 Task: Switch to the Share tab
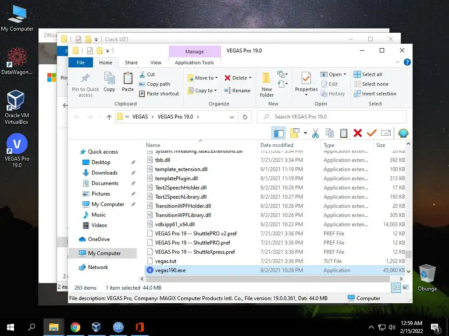coord(131,63)
